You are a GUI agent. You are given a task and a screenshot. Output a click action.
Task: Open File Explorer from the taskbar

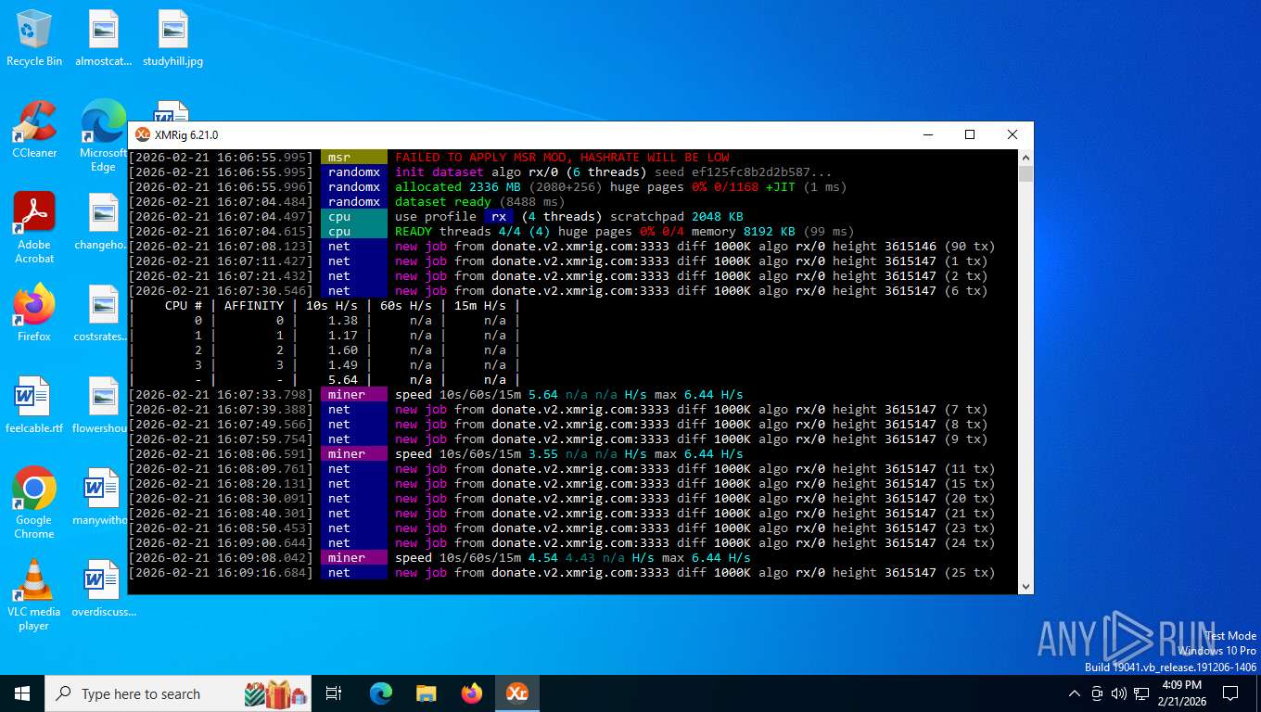point(427,693)
